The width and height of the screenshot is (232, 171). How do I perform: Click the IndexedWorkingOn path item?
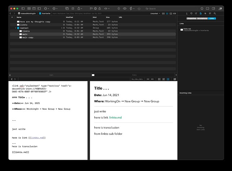27,13
